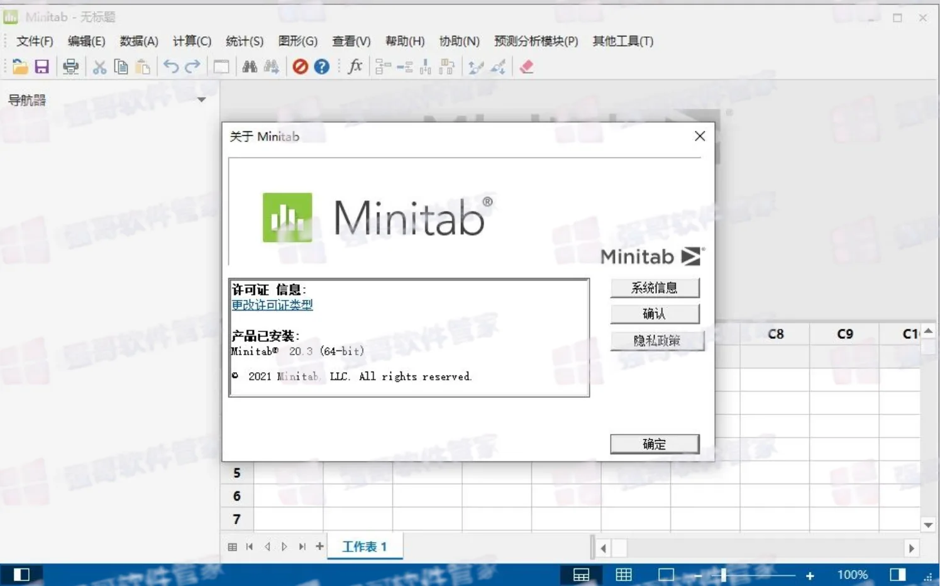Switch to grid view in status bar

[624, 575]
